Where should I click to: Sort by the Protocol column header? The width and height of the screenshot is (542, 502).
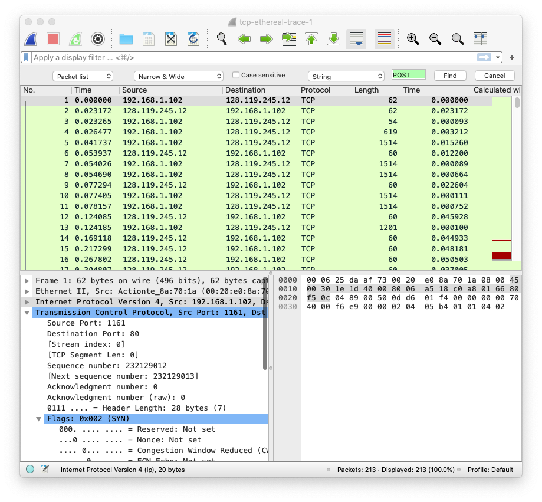click(x=325, y=90)
